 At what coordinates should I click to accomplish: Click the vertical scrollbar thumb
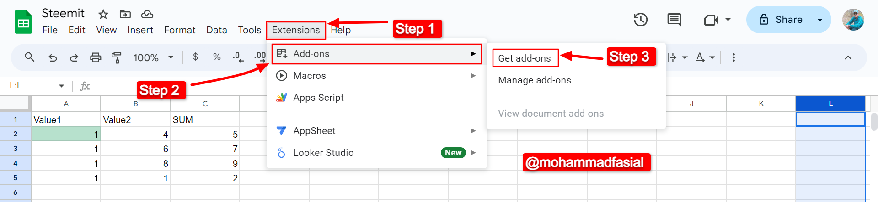point(874,121)
